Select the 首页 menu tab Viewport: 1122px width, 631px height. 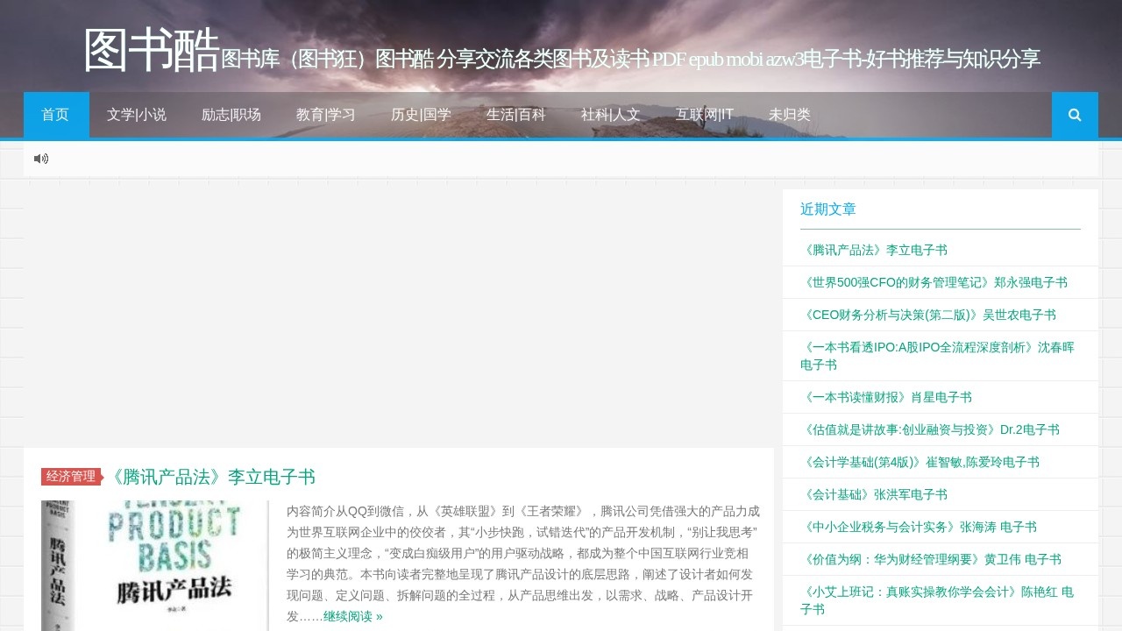[55, 115]
